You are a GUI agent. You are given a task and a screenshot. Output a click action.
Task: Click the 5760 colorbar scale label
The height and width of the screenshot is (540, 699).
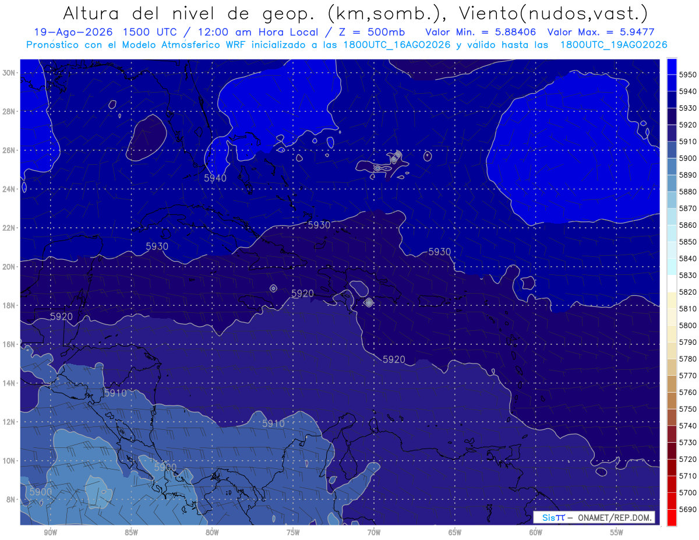click(688, 392)
